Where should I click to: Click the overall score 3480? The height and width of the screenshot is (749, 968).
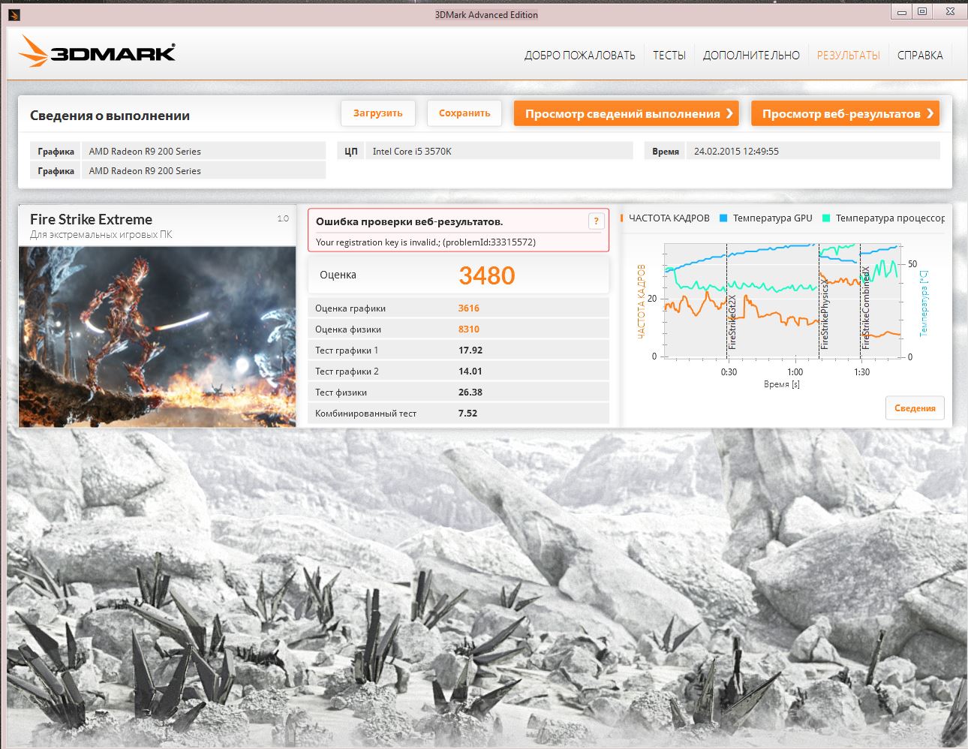[x=487, y=275]
